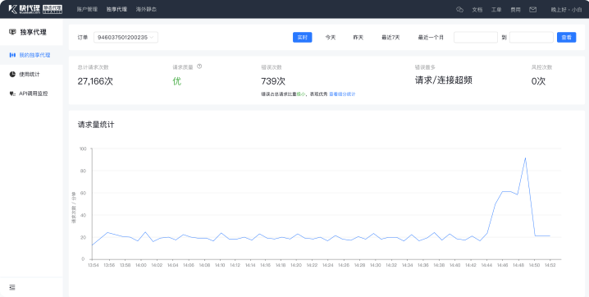Select the 今天 time range
This screenshot has width=589, height=297.
click(331, 38)
